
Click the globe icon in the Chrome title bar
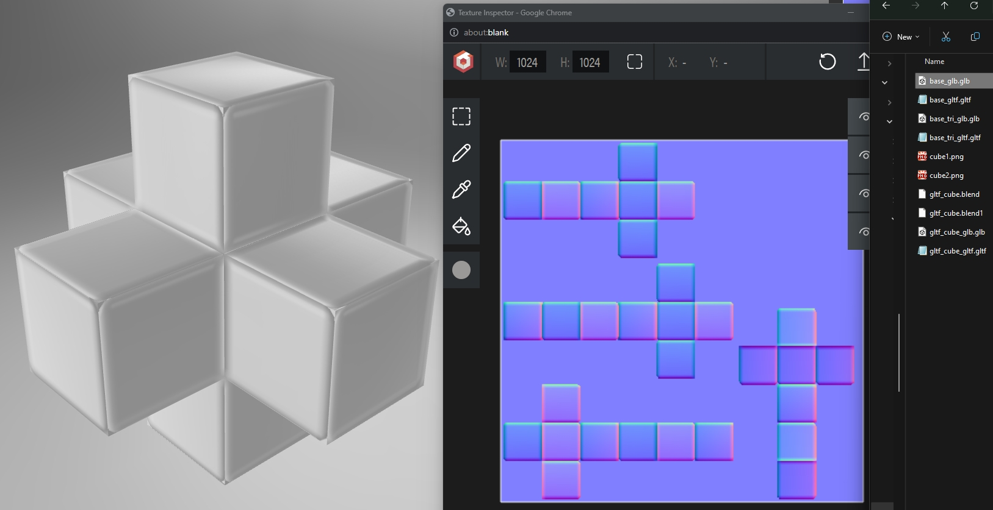[450, 12]
